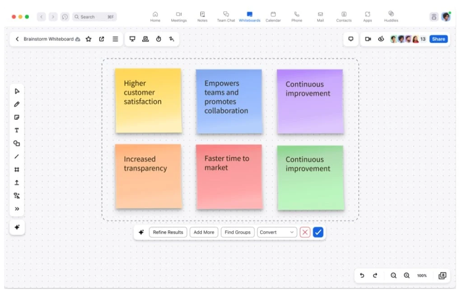
Task: Accept AI results with blue checkmark
Action: [318, 232]
